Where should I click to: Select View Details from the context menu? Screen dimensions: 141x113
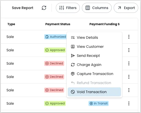(x=94, y=37)
